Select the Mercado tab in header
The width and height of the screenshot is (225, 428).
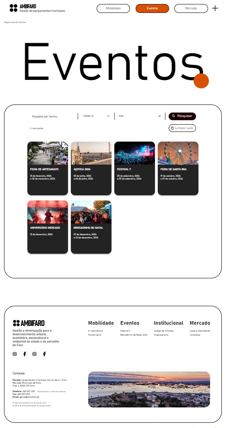(191, 8)
